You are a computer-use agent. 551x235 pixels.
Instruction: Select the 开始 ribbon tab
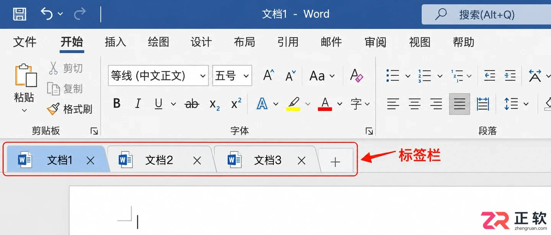pos(72,42)
